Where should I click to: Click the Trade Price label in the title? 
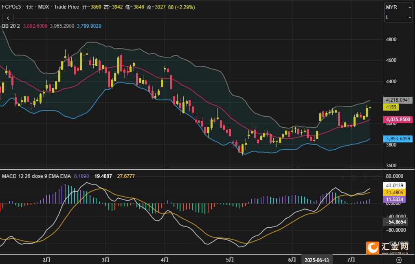(x=66, y=7)
